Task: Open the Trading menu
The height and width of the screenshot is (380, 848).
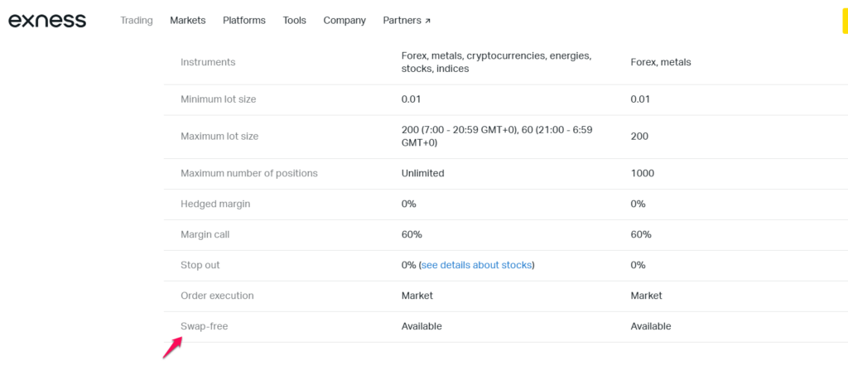Action: (137, 21)
